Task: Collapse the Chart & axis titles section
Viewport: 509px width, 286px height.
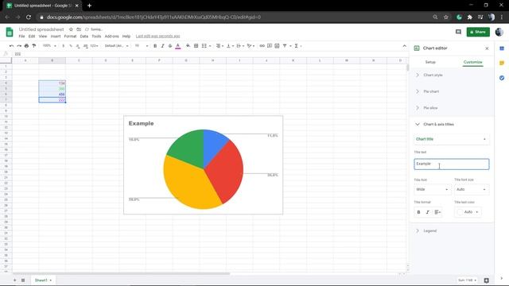Action: 452,124
